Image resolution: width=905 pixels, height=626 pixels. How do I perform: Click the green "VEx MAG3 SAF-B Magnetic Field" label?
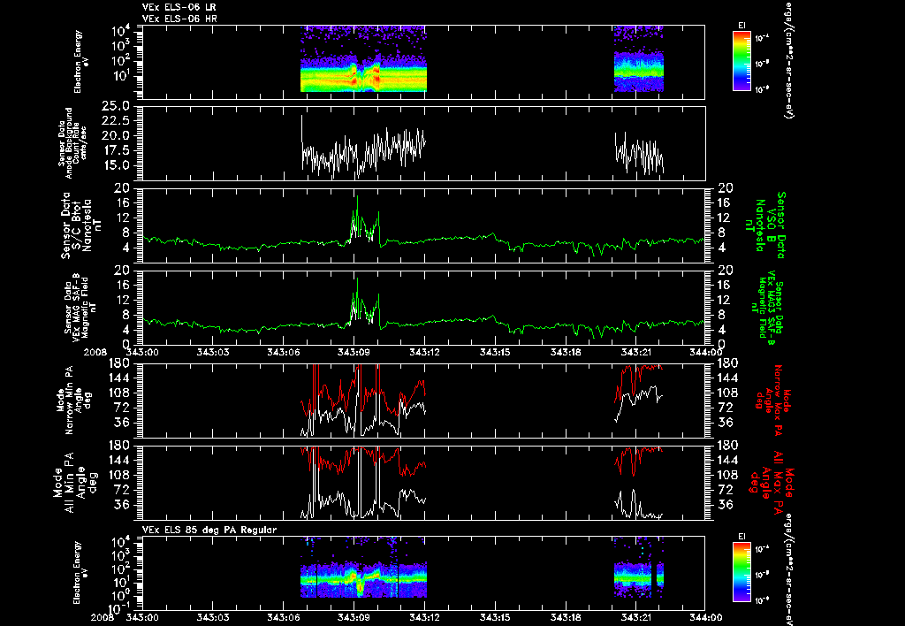click(x=767, y=308)
